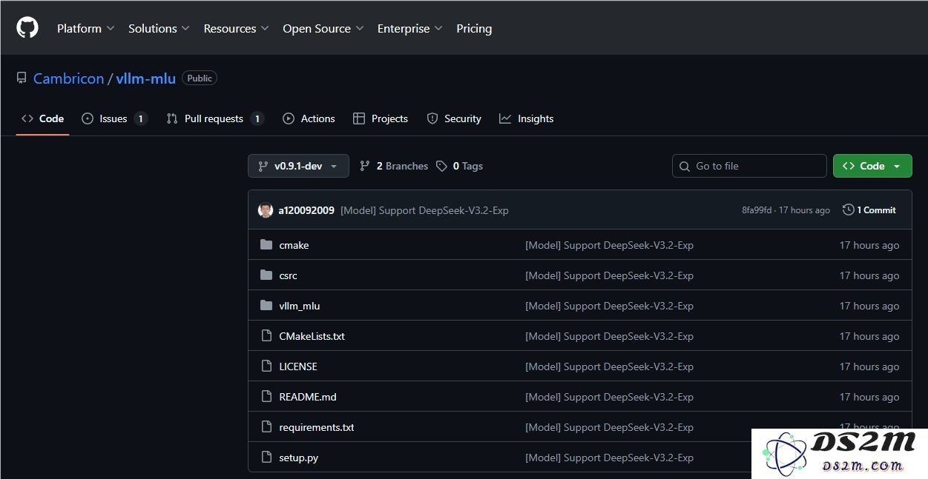Open the Pricing menu item
The image size is (928, 479).
[474, 28]
